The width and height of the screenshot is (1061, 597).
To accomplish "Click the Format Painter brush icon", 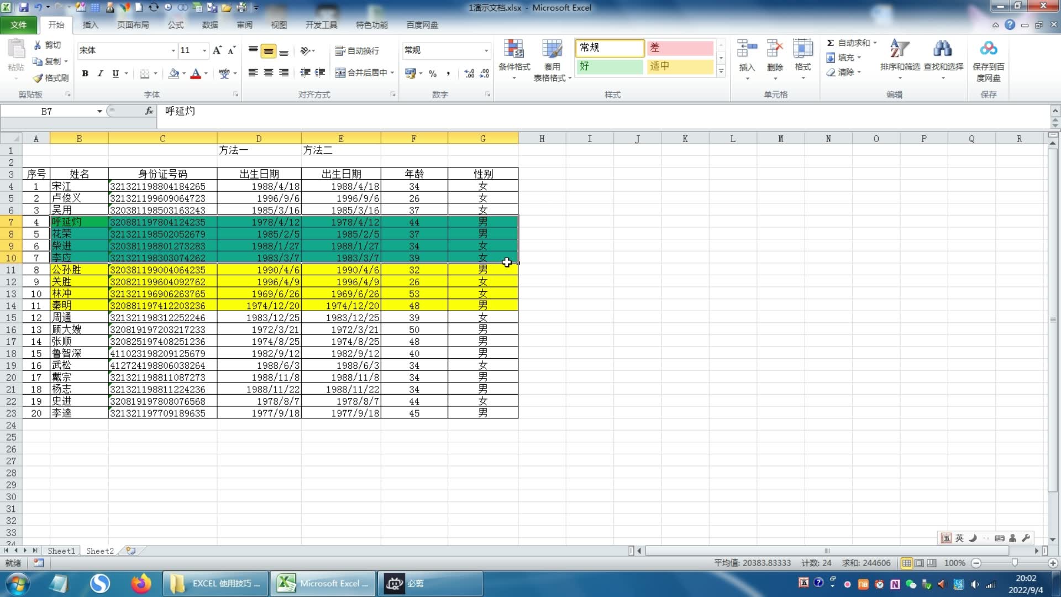I will click(39, 78).
